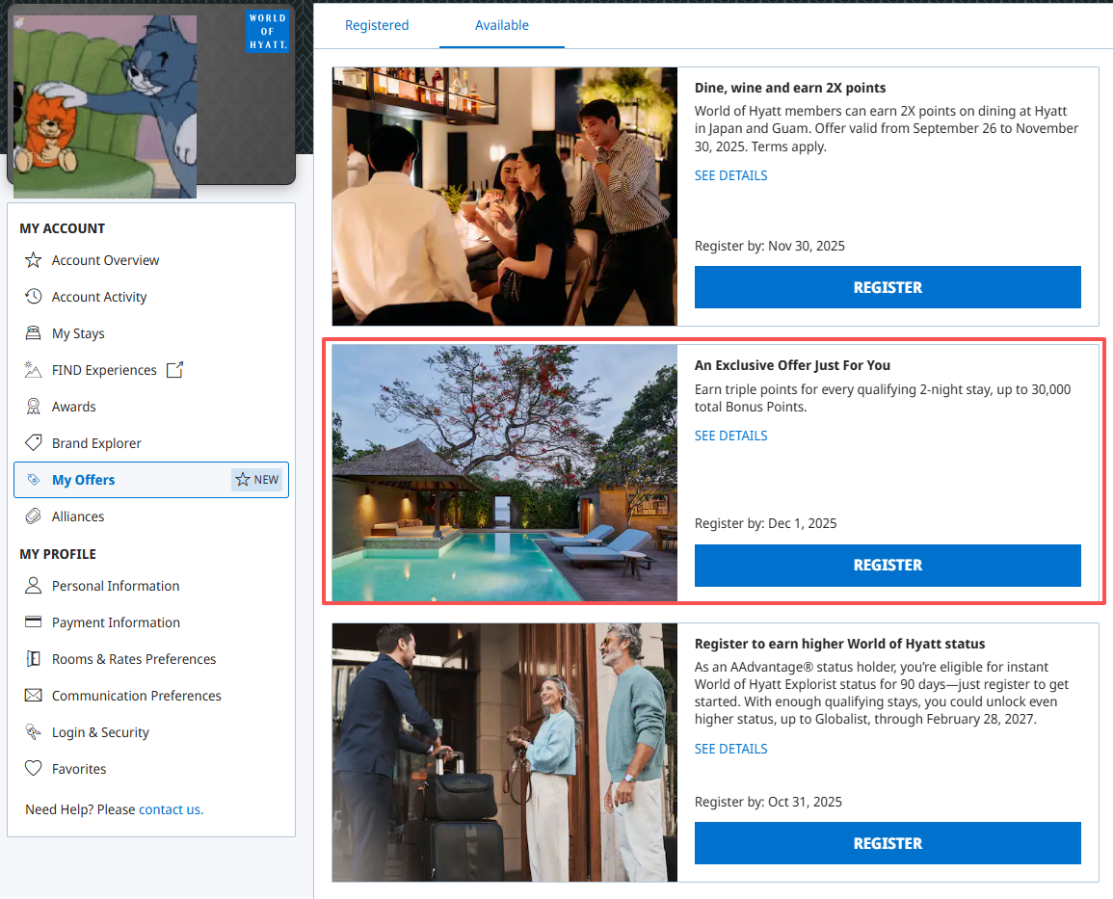This screenshot has width=1113, height=899.
Task: Click the Payment Information card icon
Action: (34, 622)
